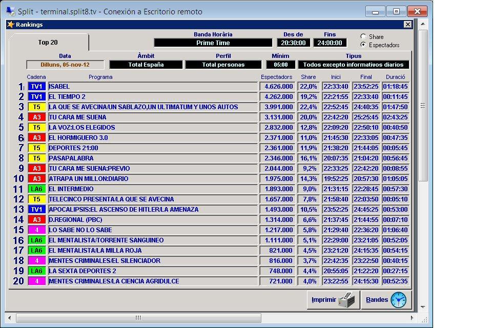This screenshot has height=328, width=492.
Task: Click the Bandes button
Action: 386,300
